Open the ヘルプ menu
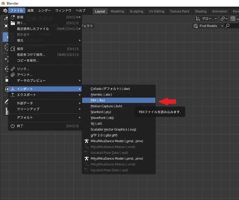The image size is (239, 200). pos(80,10)
